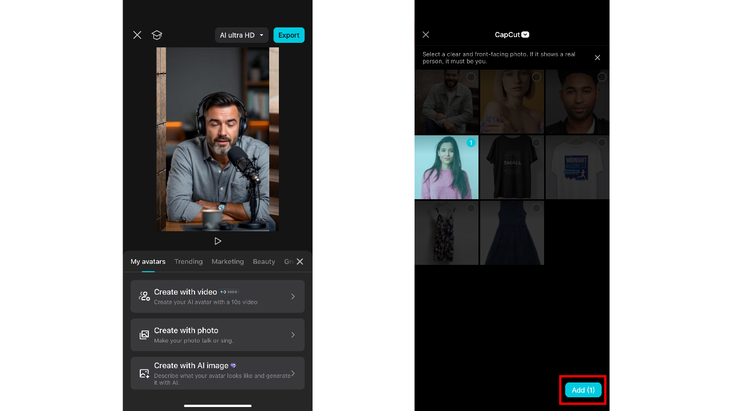Switch to the Marketing tab

click(227, 261)
